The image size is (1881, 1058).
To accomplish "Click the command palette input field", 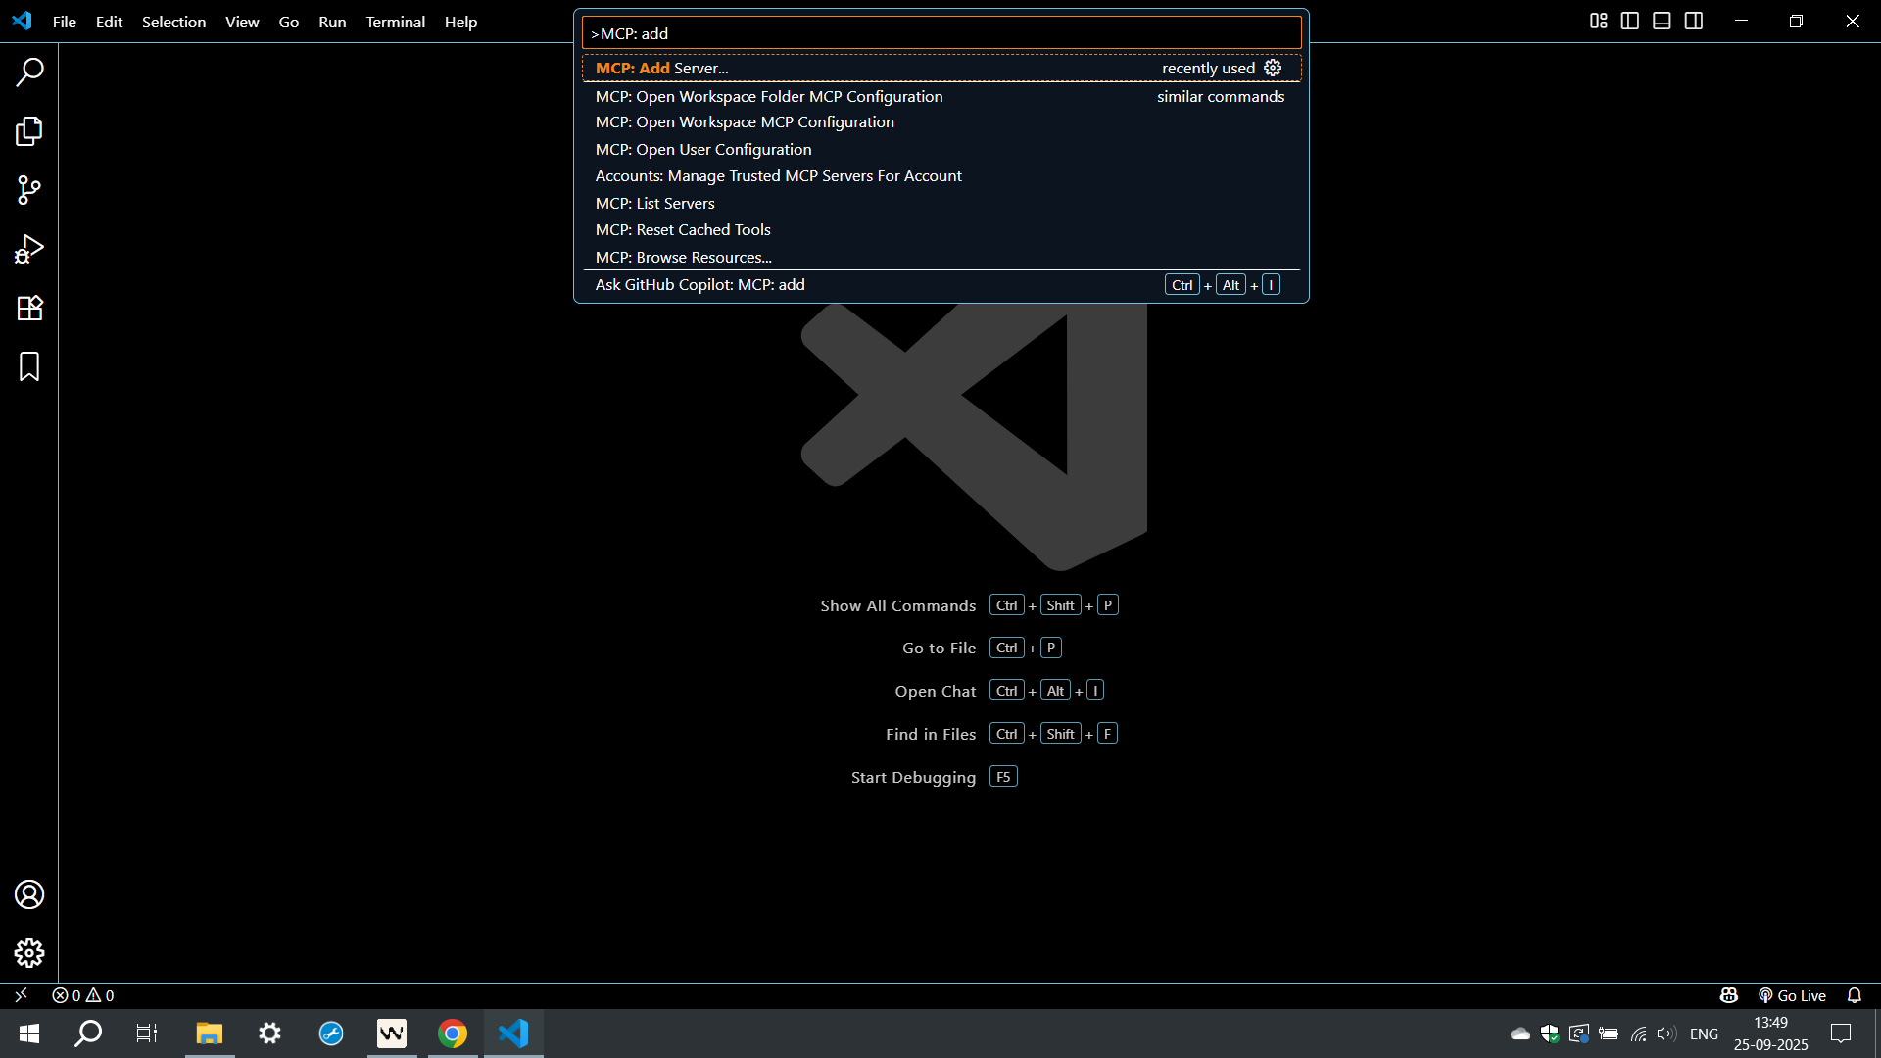I will (x=940, y=33).
